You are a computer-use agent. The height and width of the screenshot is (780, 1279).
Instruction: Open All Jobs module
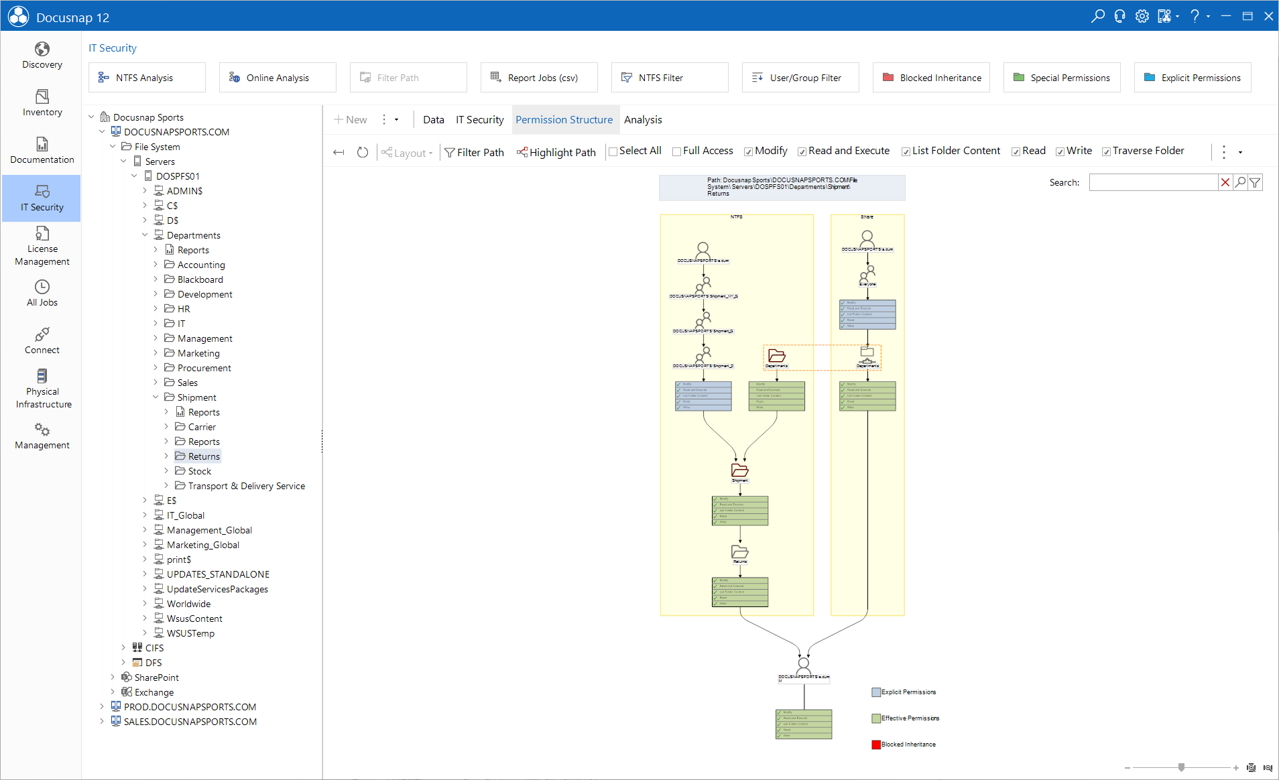pos(42,294)
